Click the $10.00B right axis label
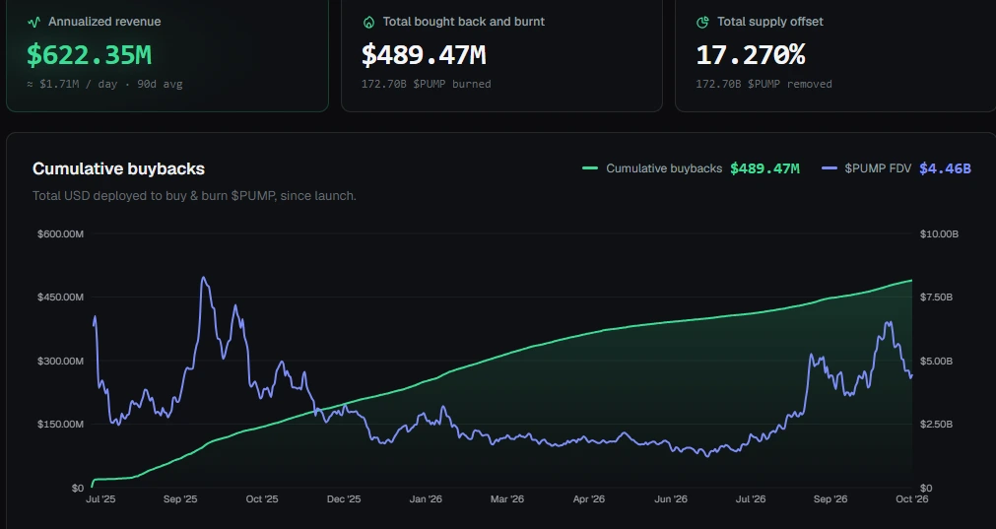The height and width of the screenshot is (529, 996). pyautogui.click(x=940, y=233)
